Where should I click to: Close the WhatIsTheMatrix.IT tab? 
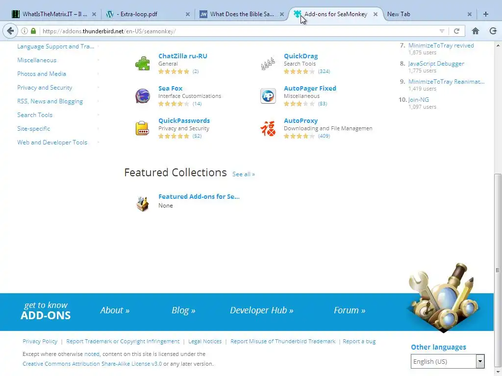(x=94, y=14)
